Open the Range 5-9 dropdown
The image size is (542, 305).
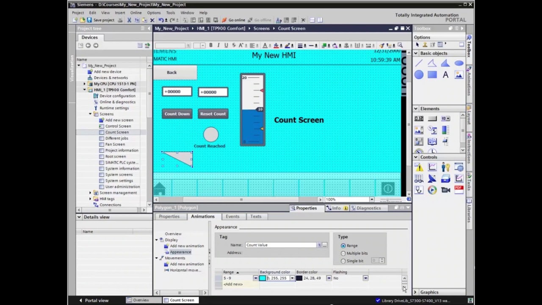(255, 278)
